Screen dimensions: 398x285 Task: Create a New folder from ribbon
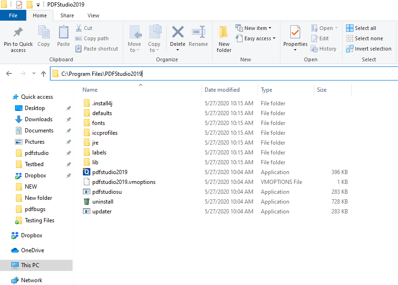224,39
